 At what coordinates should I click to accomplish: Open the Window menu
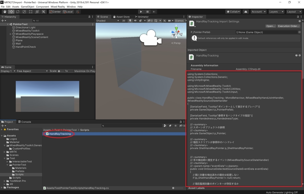(x=71, y=7)
